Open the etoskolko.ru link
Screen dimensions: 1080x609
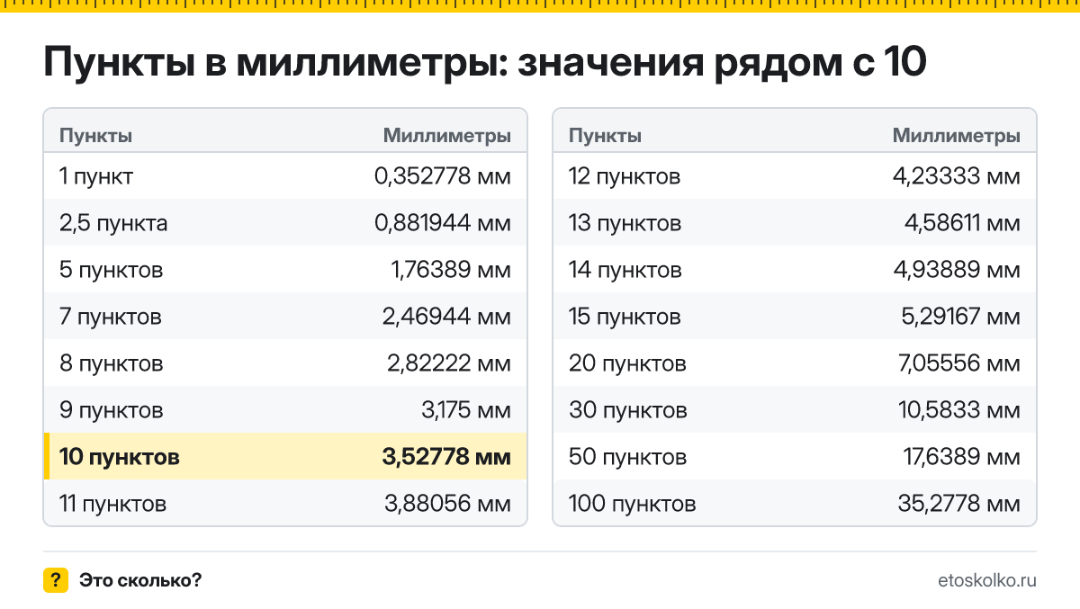(986, 580)
